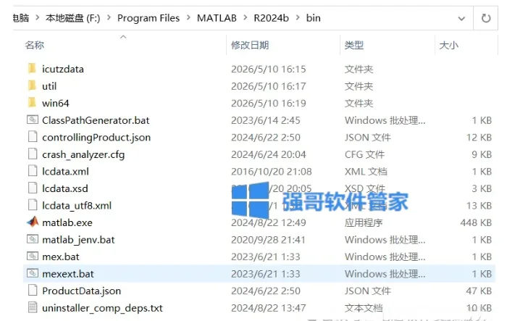Screen dimensions: 507x321
Task: Click the icutzdata folder icon
Action: click(32, 69)
